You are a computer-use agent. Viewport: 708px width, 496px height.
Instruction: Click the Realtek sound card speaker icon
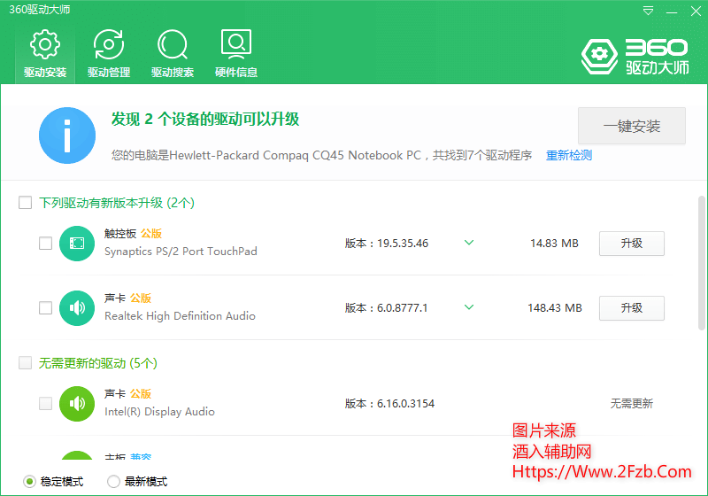click(77, 308)
